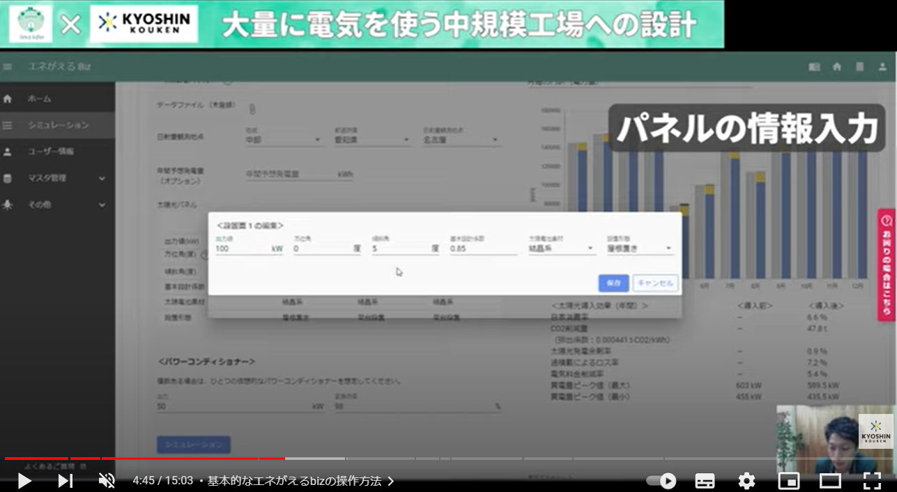Edit the azimuth angle field showing 0

327,247
